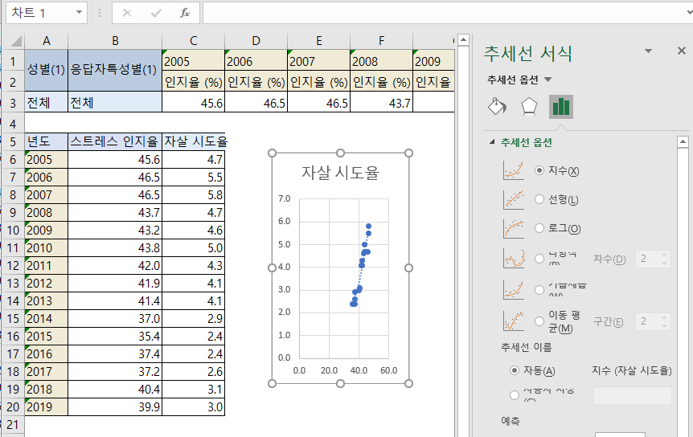The height and width of the screenshot is (437, 693).
Task: Click the 구간(E) period value field
Action: point(647,321)
